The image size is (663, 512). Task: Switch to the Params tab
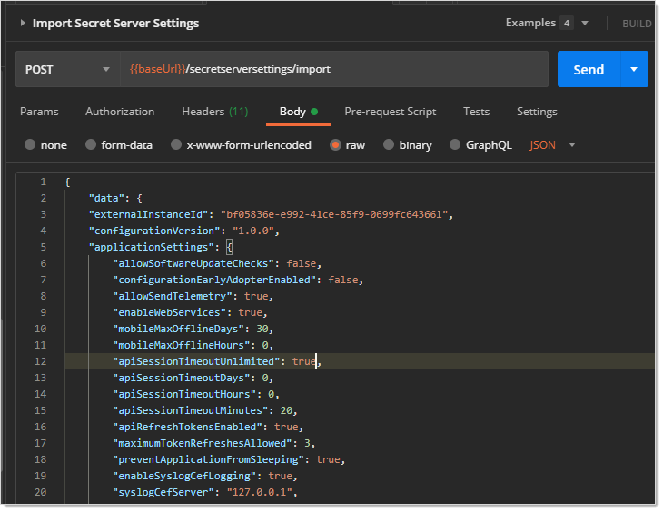[39, 112]
